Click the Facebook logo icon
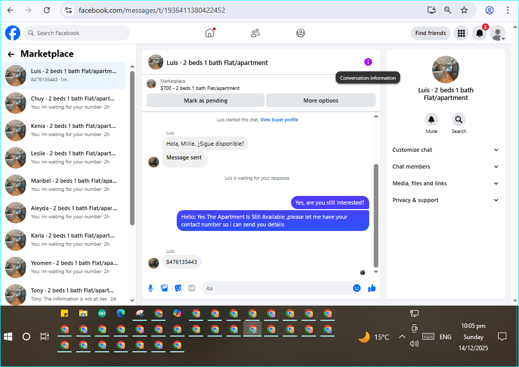The image size is (519, 367). (13, 33)
